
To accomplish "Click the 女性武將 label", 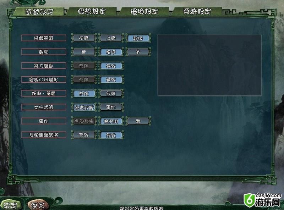I will point(43,107).
